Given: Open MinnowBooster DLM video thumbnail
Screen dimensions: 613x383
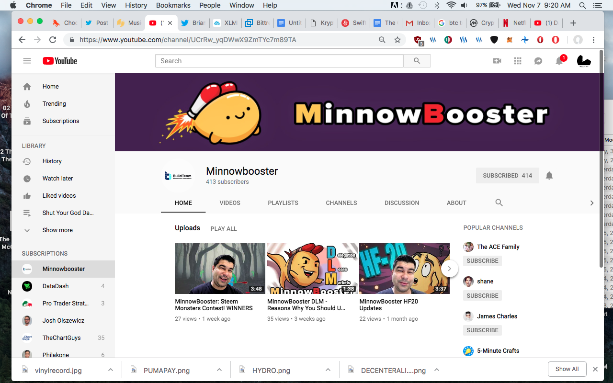Looking at the screenshot, I should [312, 269].
